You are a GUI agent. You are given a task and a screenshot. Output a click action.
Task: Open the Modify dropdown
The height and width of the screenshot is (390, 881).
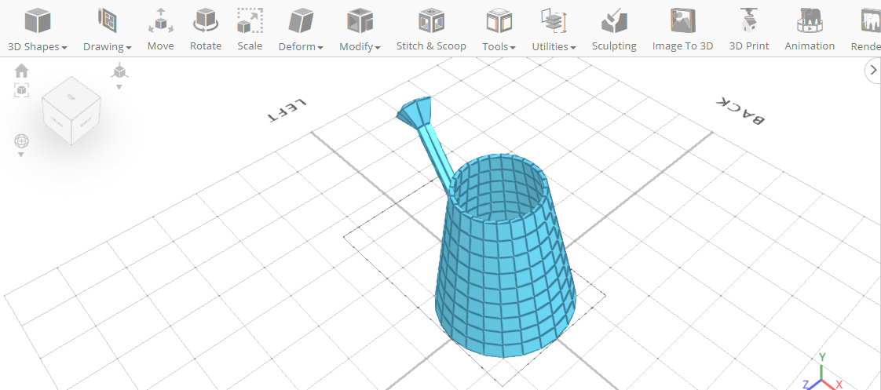pos(360,30)
